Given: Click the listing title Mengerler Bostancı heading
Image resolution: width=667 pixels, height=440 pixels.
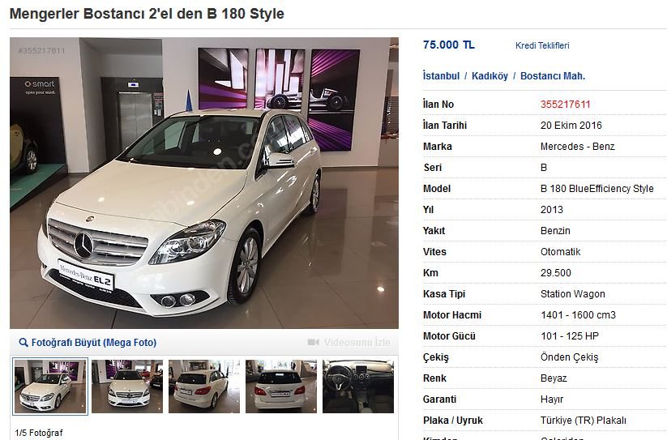Looking at the screenshot, I should [147, 14].
